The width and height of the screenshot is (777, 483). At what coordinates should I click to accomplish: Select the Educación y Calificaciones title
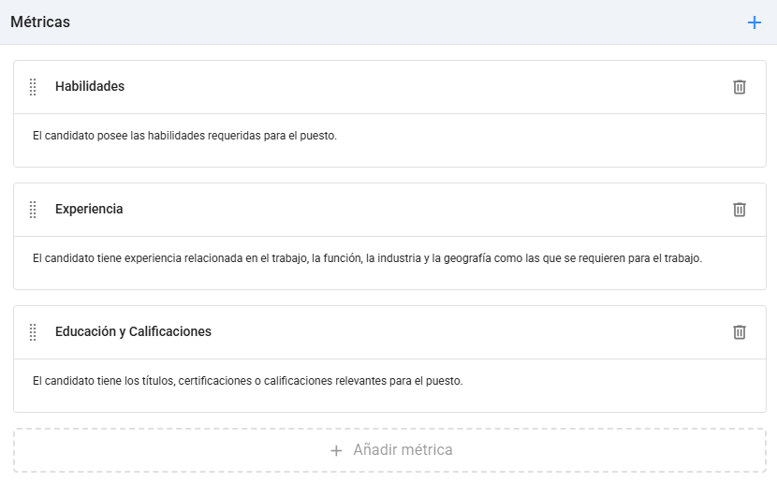coord(133,331)
